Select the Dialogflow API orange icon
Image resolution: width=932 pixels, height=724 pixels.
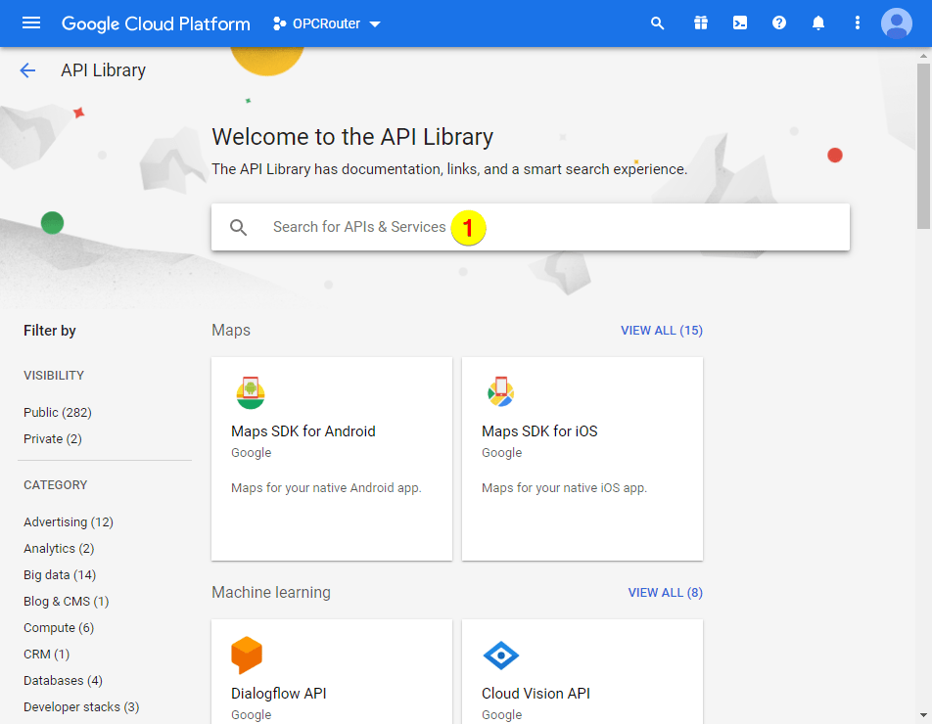pos(247,656)
